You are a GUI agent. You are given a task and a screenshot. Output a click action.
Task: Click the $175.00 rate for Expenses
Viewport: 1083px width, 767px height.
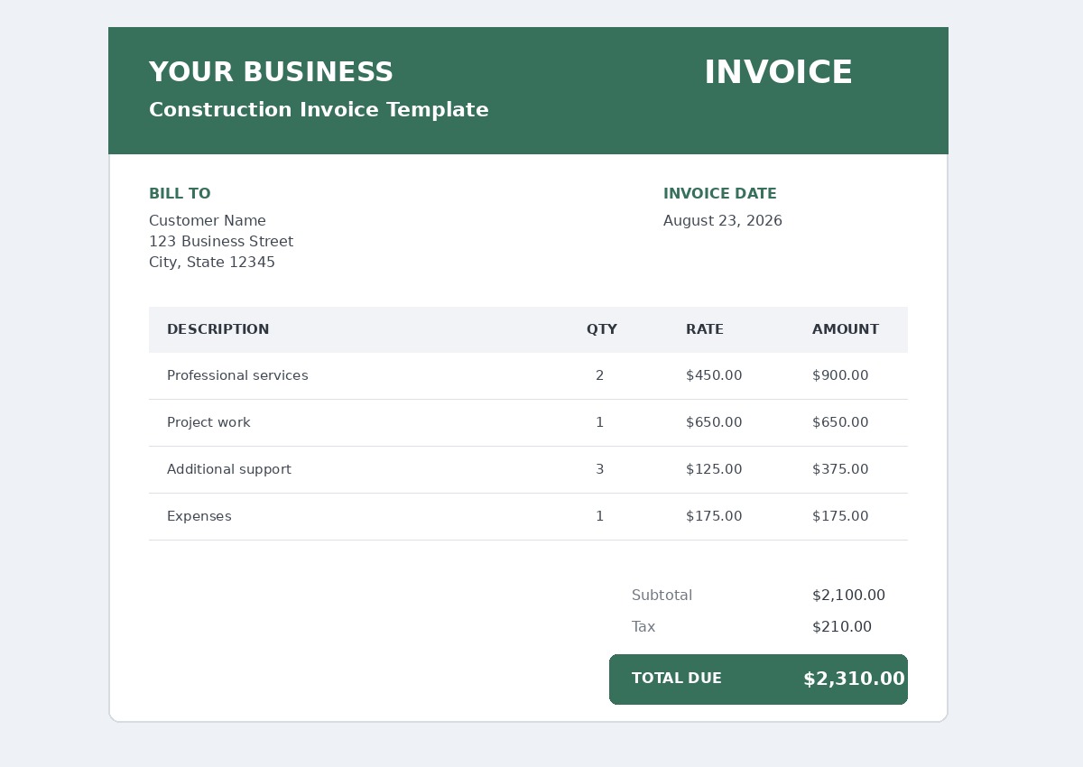point(714,516)
